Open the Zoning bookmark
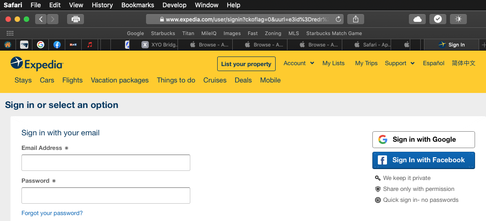 tap(273, 33)
